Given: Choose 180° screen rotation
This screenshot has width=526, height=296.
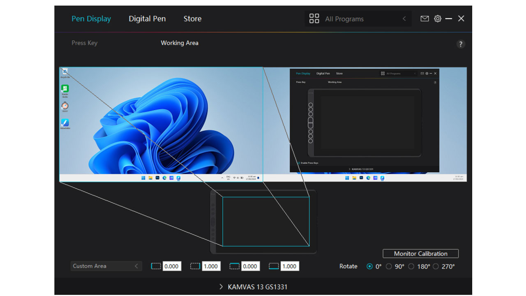Looking at the screenshot, I should pyautogui.click(x=411, y=266).
